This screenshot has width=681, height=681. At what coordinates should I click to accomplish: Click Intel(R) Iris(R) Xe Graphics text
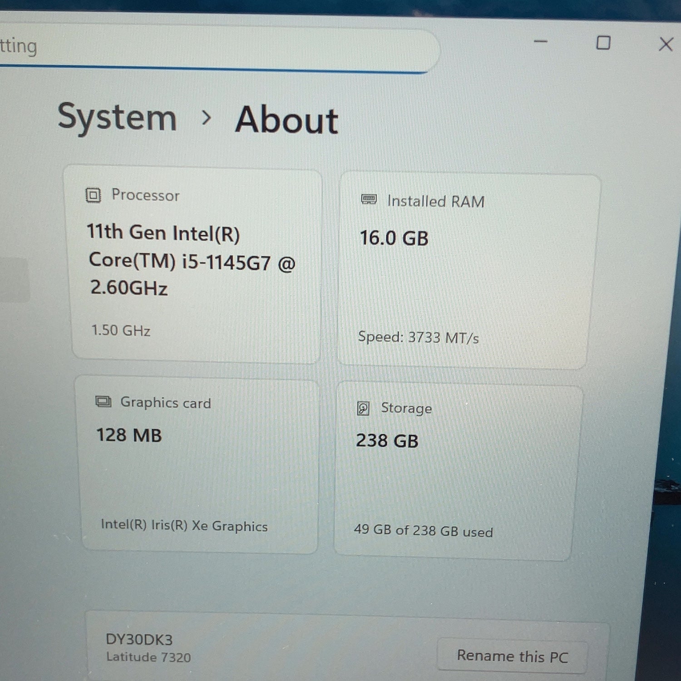pyautogui.click(x=184, y=525)
